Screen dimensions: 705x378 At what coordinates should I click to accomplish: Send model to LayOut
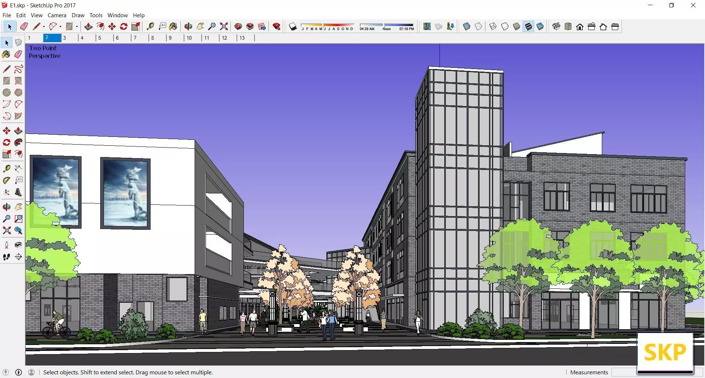(x=262, y=26)
